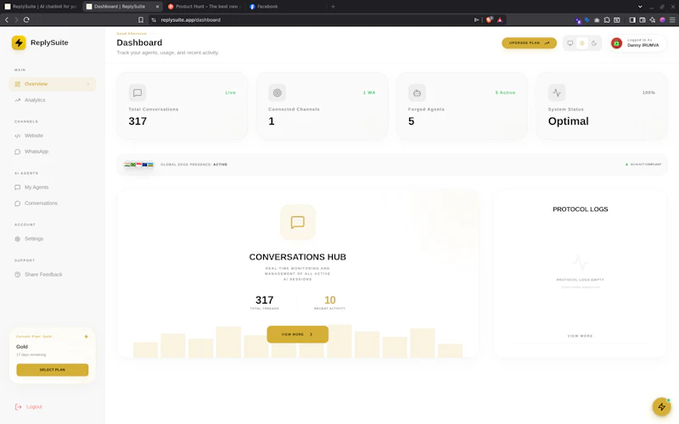Click VIEW MORE in Conversations Hub
This screenshot has width=679, height=424.
pyautogui.click(x=298, y=334)
